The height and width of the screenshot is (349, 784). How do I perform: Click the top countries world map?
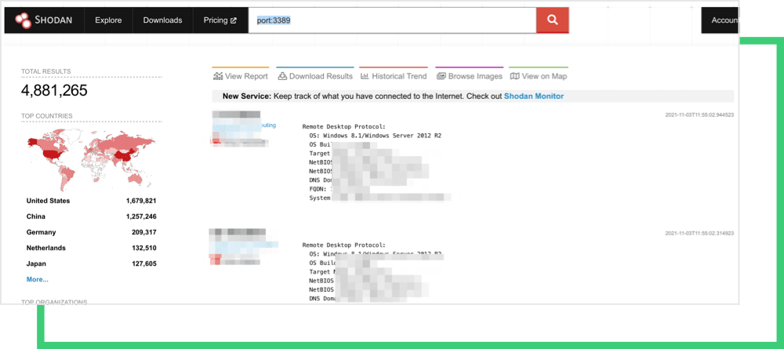pos(91,159)
